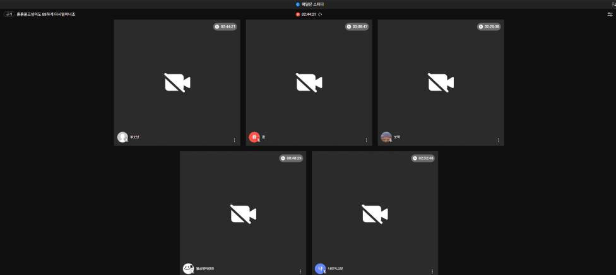Click the blue 나 avatar

pyautogui.click(x=320, y=268)
